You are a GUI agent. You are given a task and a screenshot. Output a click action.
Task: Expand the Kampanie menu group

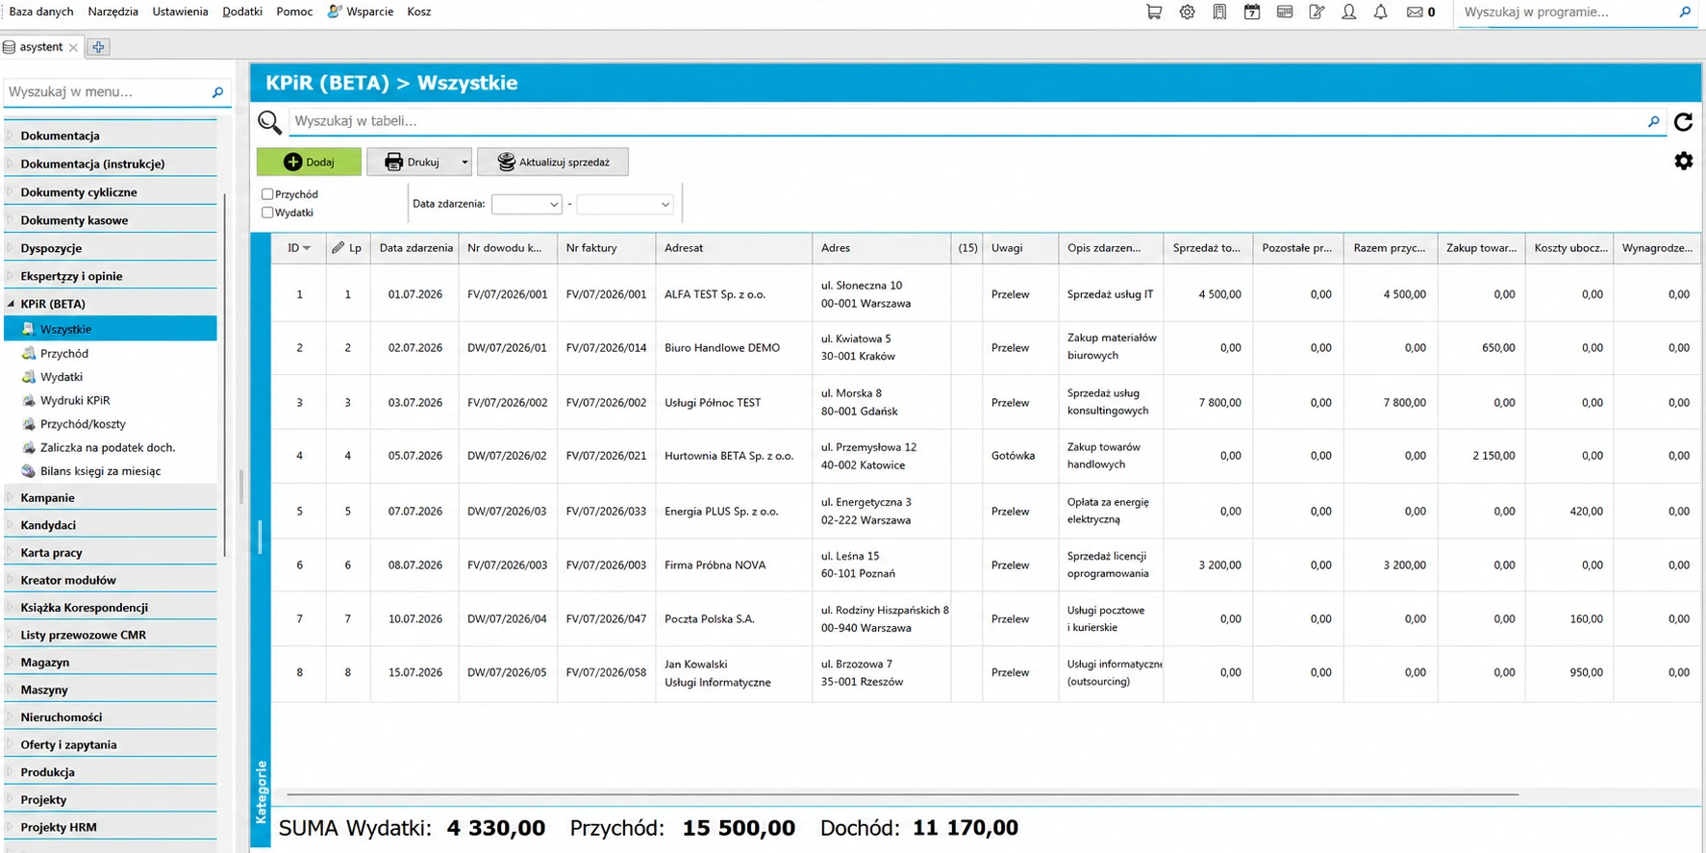point(12,497)
